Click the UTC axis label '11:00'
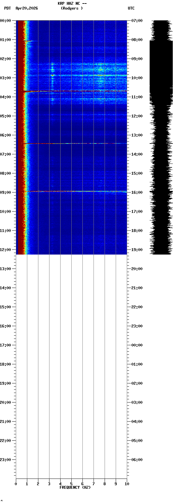The width and height of the screenshot is (175, 504). point(137,97)
